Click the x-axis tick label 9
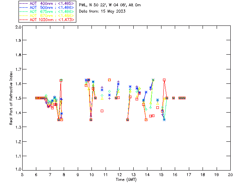Viewport: 237px width, 189px height. click(78, 175)
